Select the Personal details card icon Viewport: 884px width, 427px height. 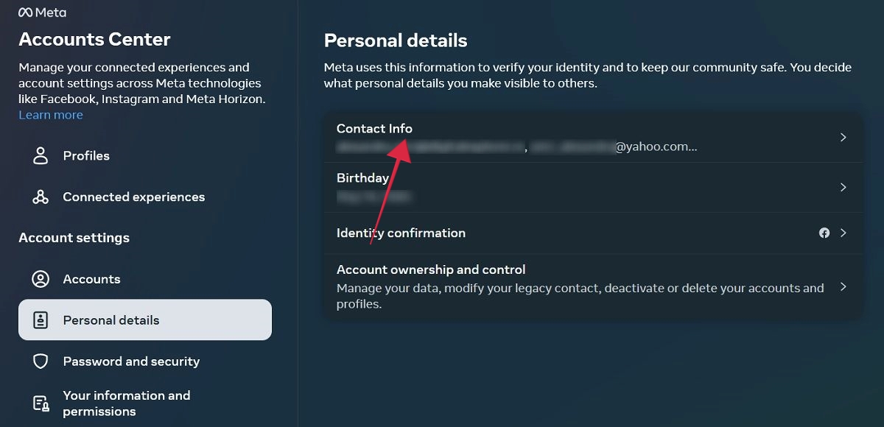(x=41, y=320)
